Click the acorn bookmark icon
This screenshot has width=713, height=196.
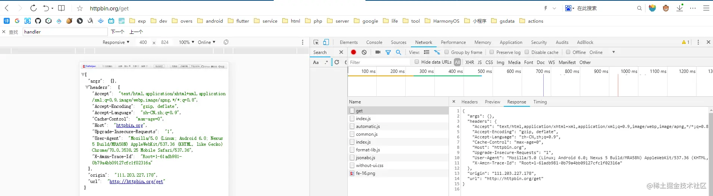click(x=69, y=21)
